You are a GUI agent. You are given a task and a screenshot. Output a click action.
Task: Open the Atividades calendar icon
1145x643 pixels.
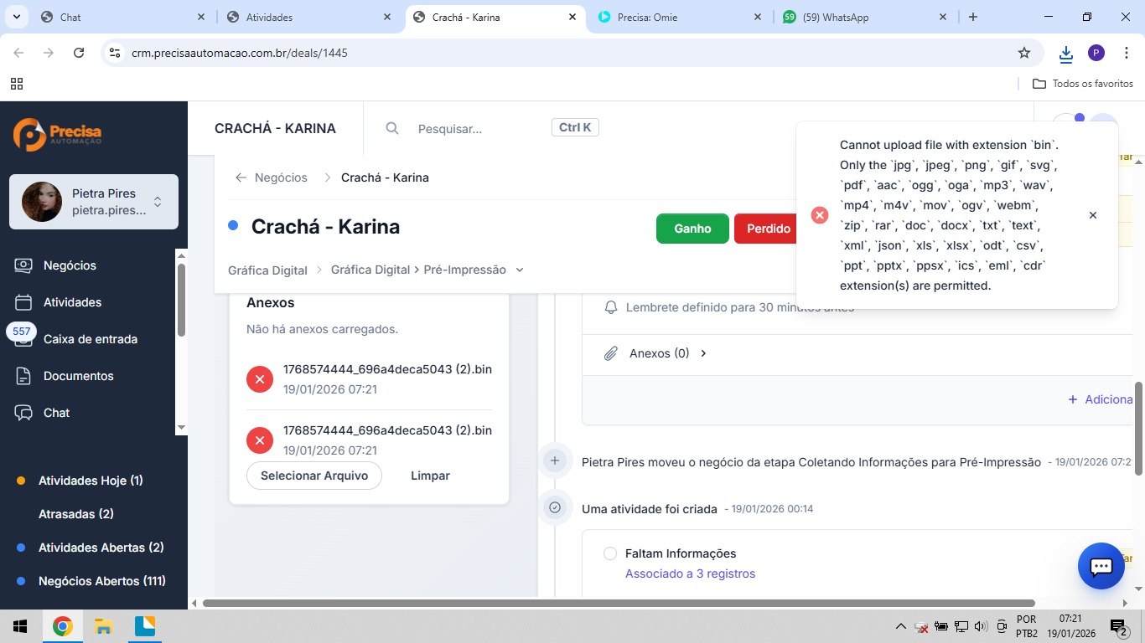(24, 302)
